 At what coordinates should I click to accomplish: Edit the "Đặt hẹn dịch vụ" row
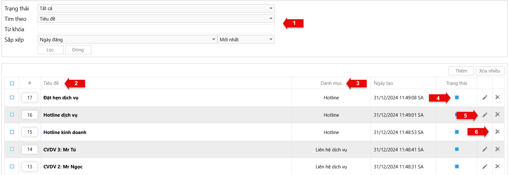click(x=485, y=98)
